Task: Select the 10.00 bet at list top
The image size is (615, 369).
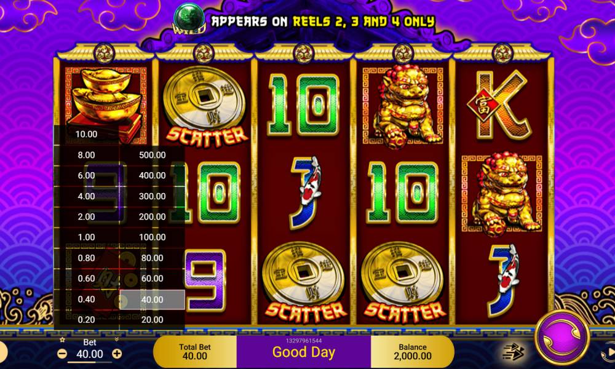Action: point(86,134)
